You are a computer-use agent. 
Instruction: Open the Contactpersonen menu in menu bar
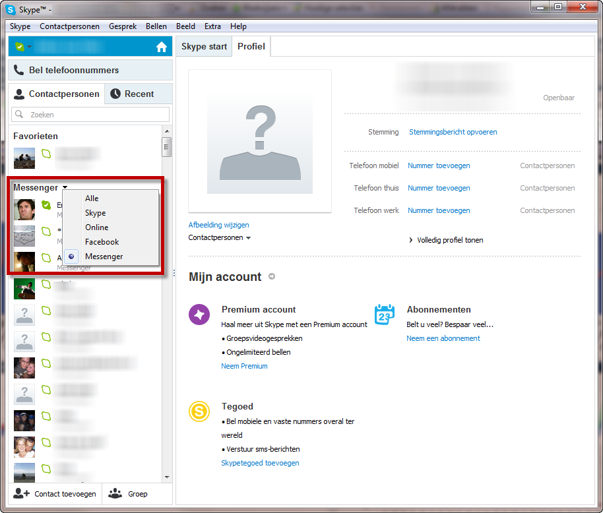(70, 26)
